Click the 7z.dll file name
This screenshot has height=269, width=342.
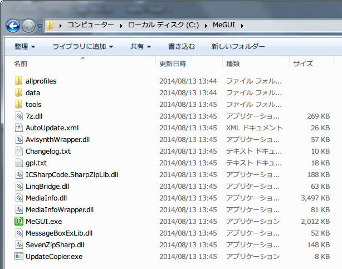click(34, 116)
